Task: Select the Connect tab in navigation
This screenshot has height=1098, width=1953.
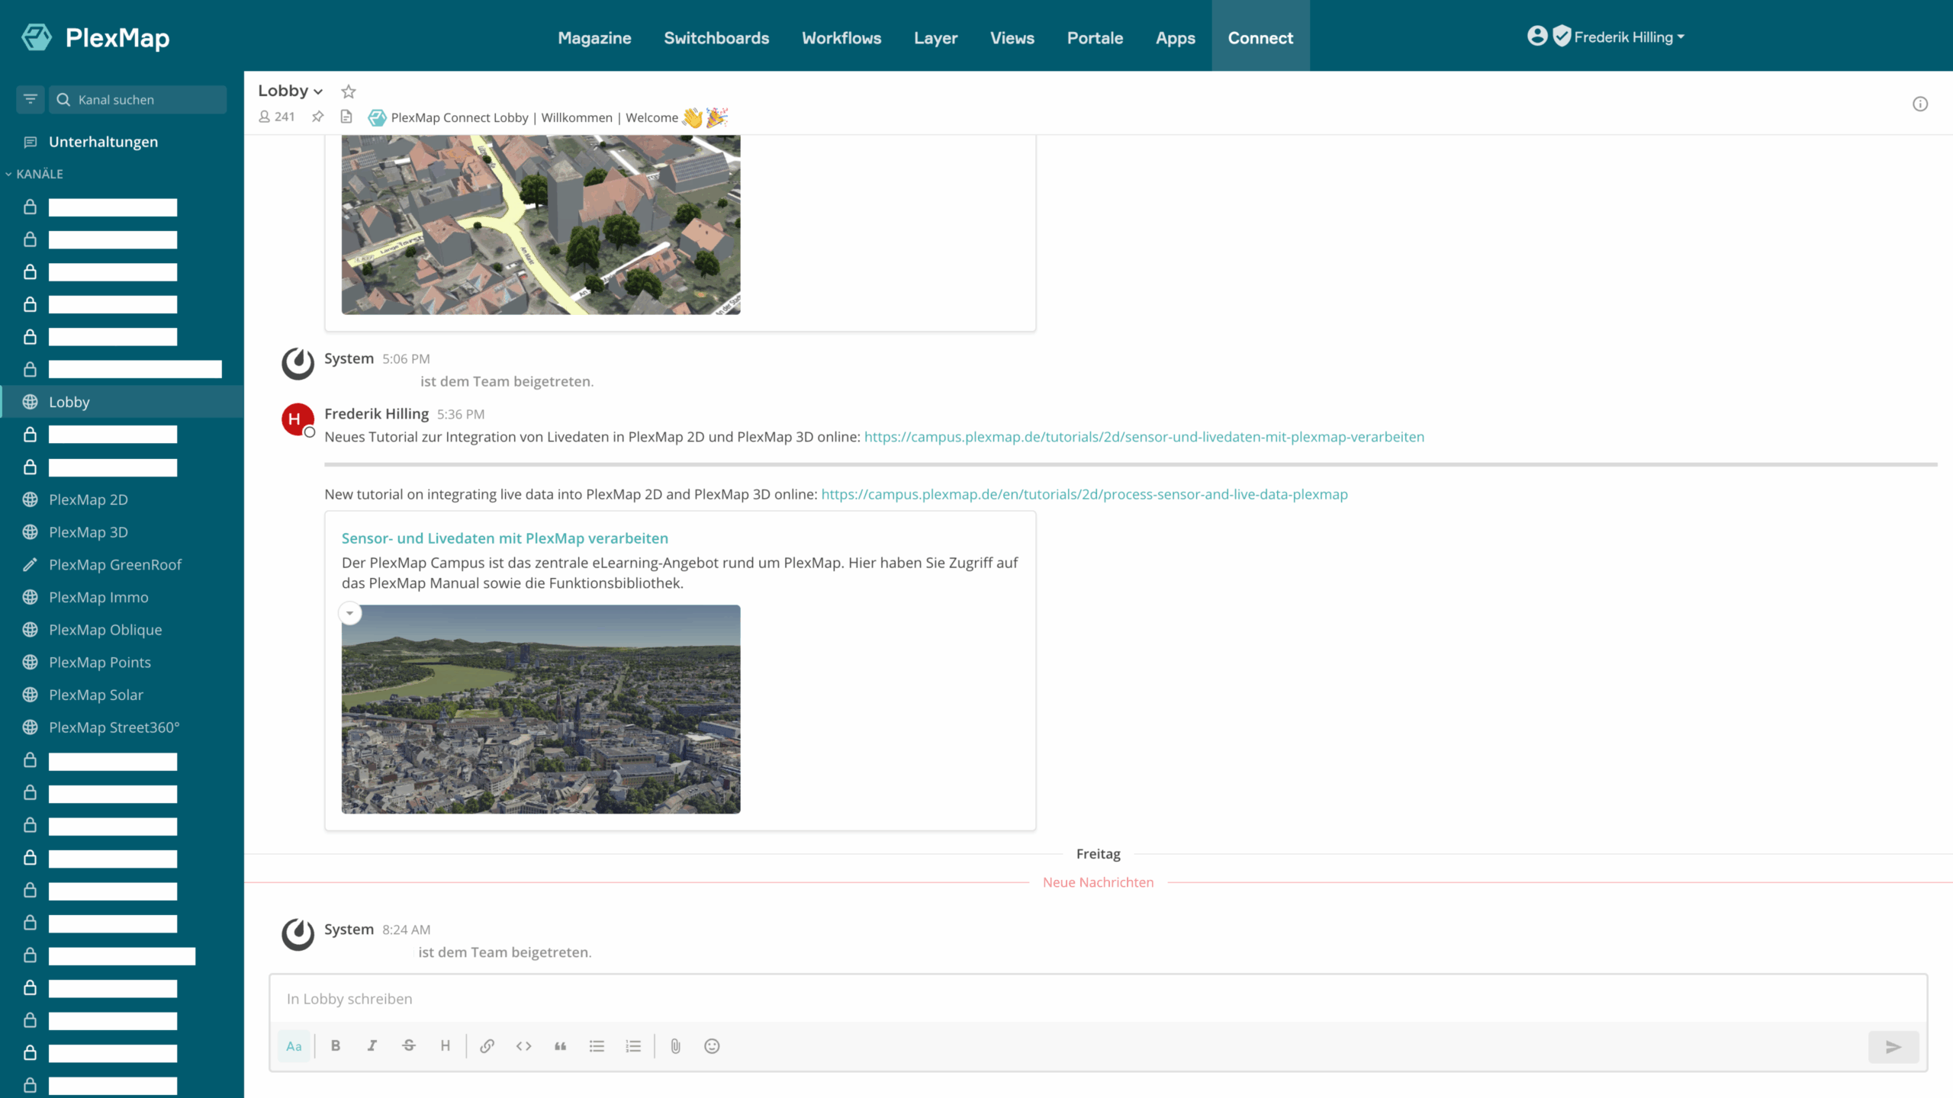Action: pos(1260,37)
